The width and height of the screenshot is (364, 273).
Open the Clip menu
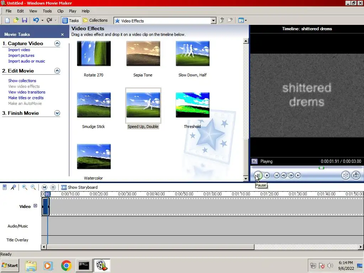[x=60, y=11]
